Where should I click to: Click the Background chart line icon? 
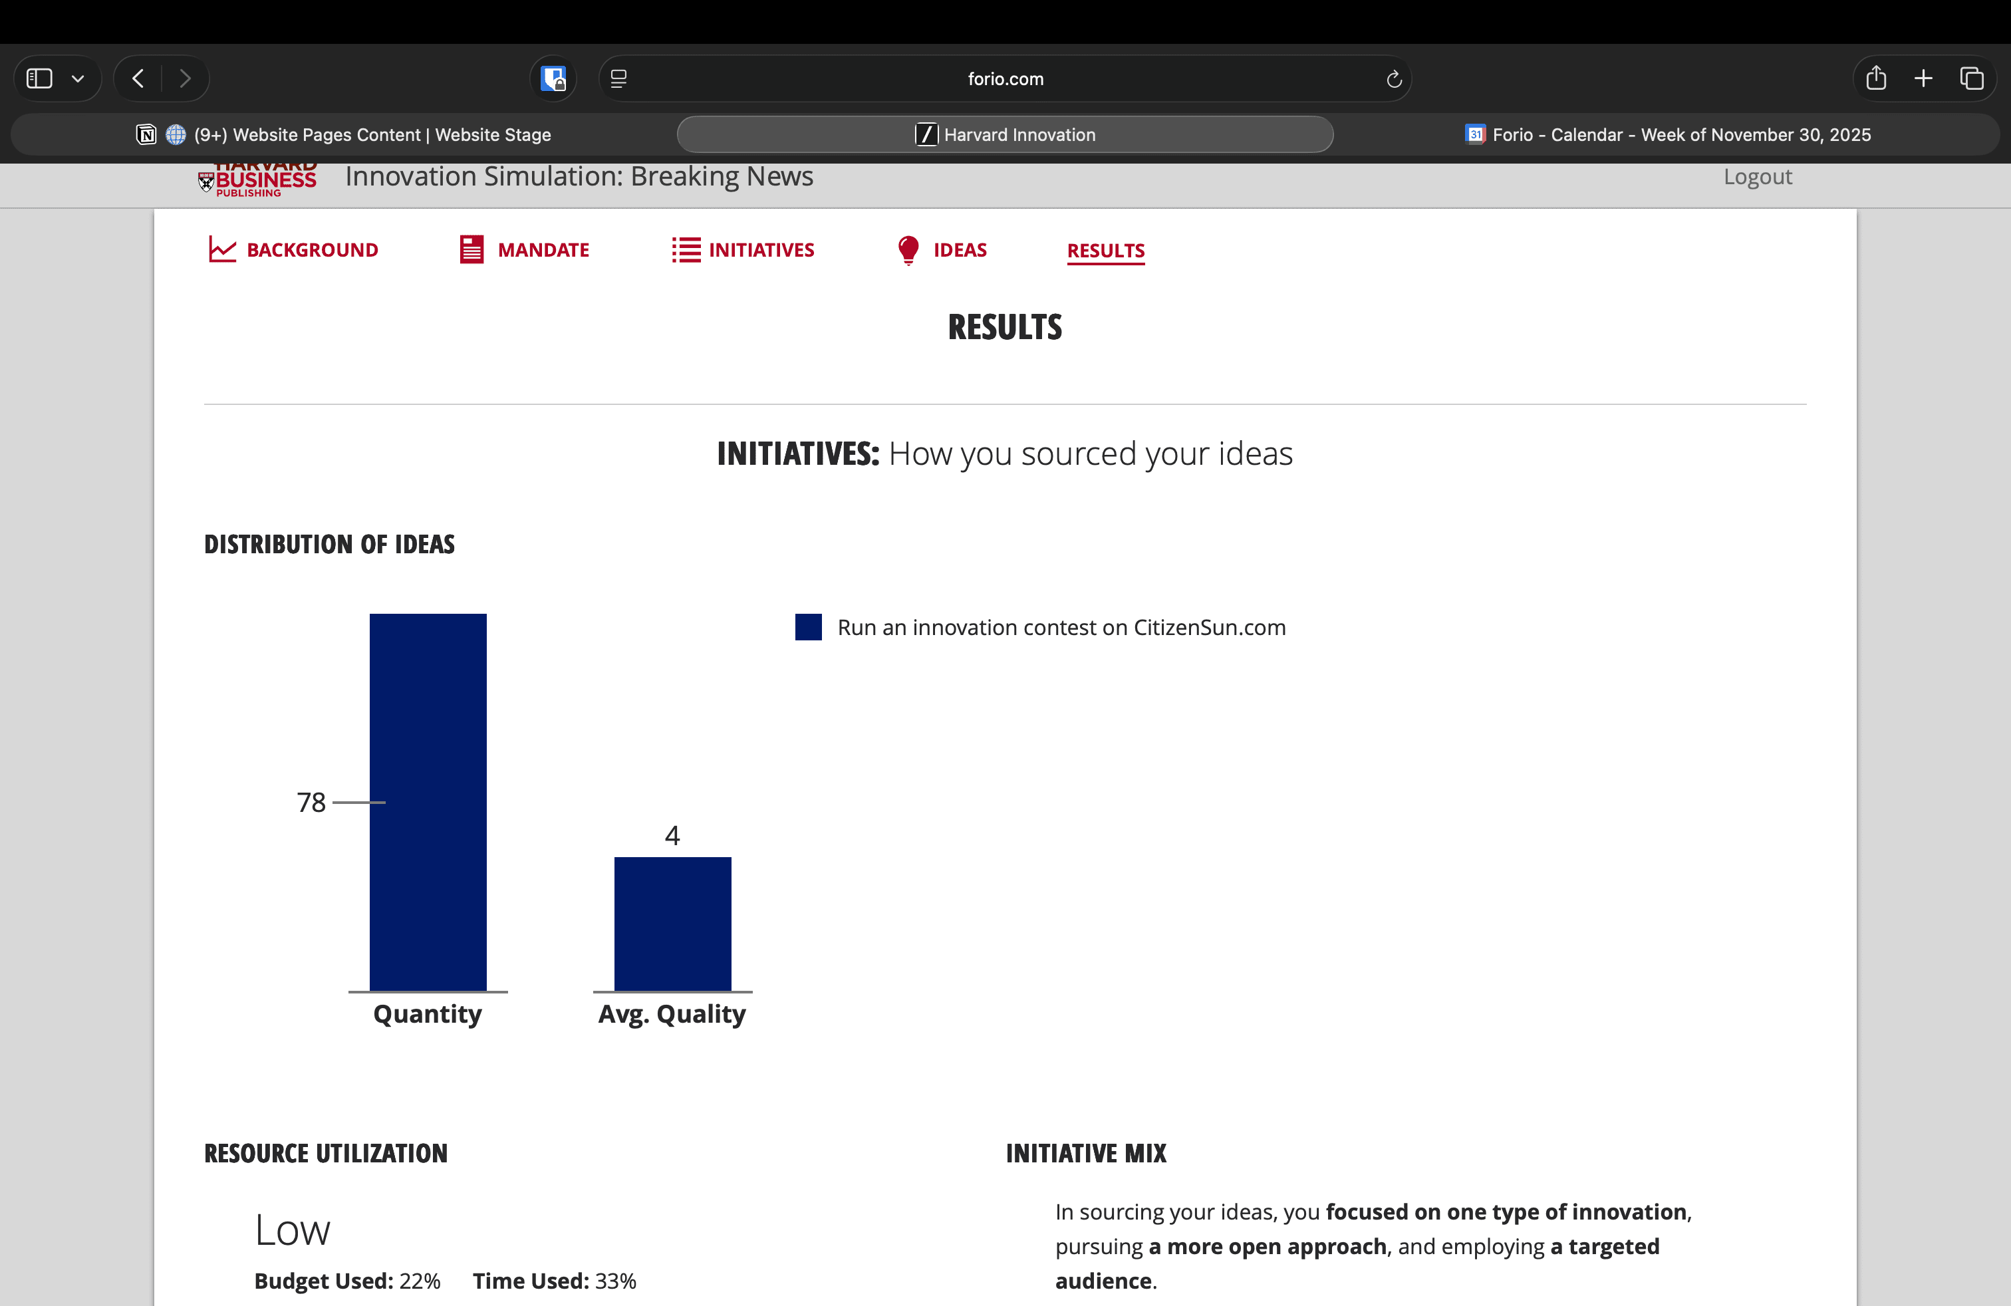coord(221,249)
